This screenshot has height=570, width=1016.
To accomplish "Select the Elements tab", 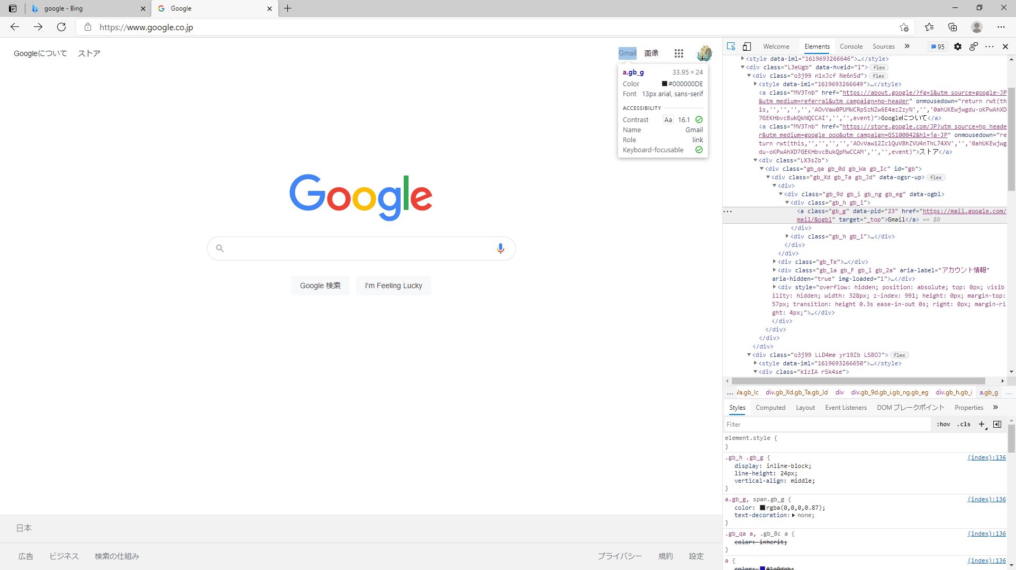I will coord(817,47).
